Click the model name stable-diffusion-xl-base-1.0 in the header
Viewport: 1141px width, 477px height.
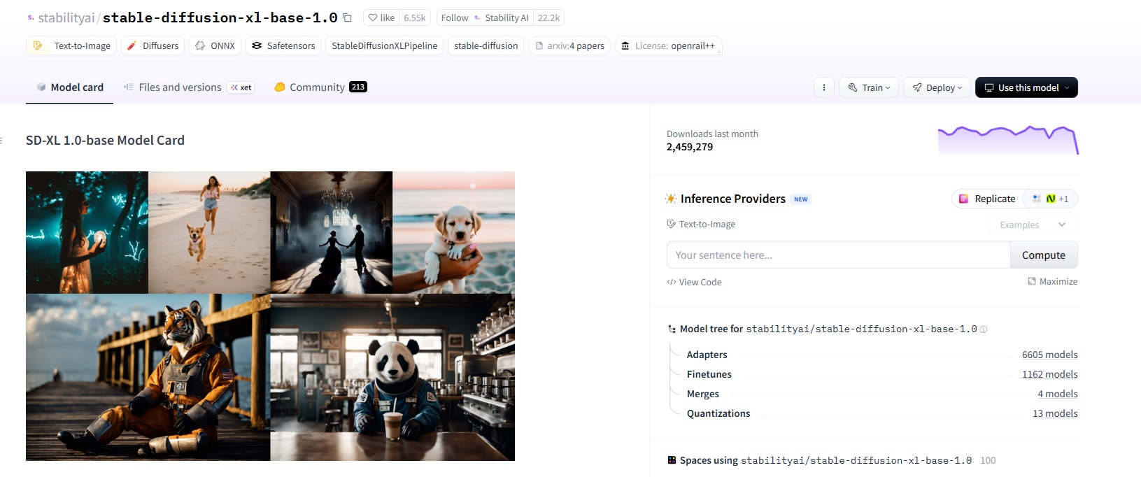[220, 17]
